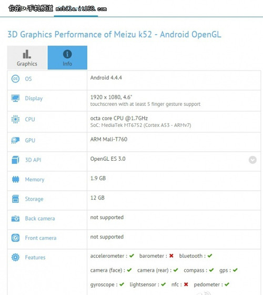Click the green check beside accelerometer
Screen dimensions: 263x295
[x=131, y=255]
